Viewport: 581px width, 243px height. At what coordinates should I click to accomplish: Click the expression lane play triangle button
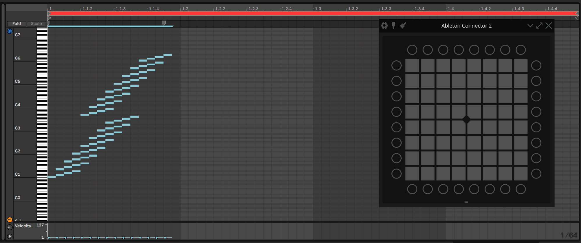pos(10,236)
